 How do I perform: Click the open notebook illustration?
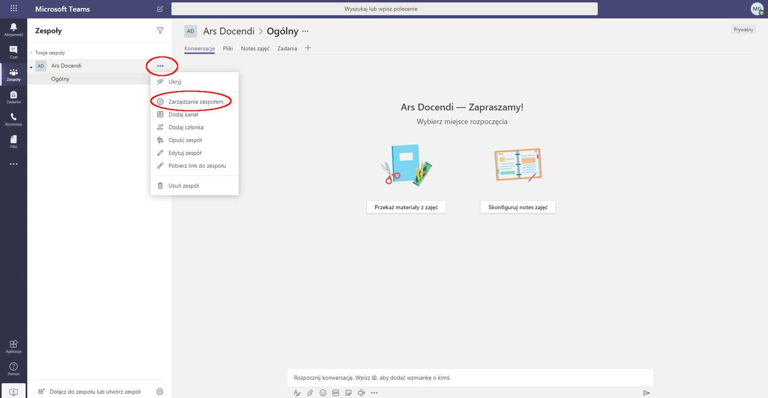click(x=518, y=165)
